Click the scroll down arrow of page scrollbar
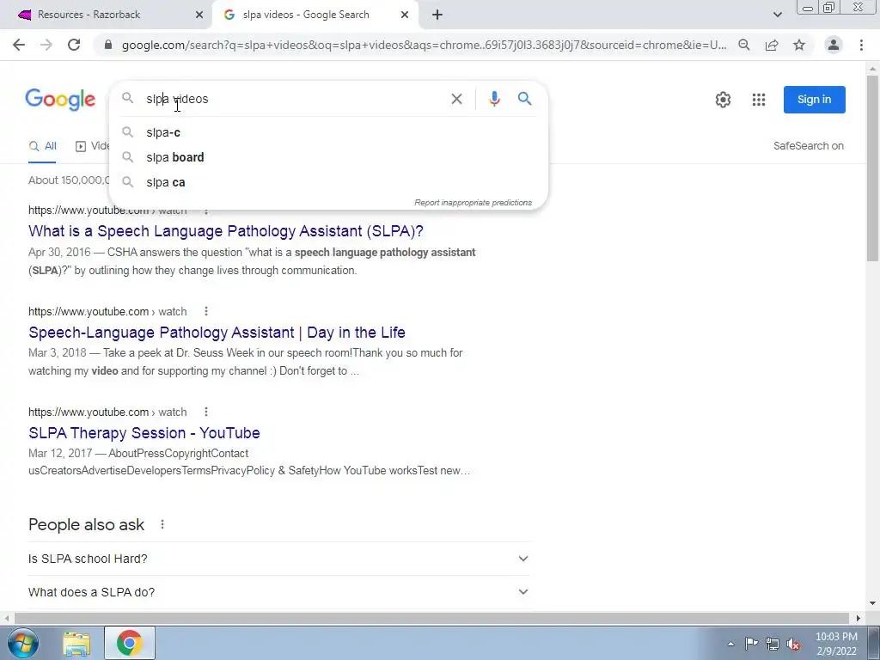Screen dimensions: 880x660 click(872, 604)
